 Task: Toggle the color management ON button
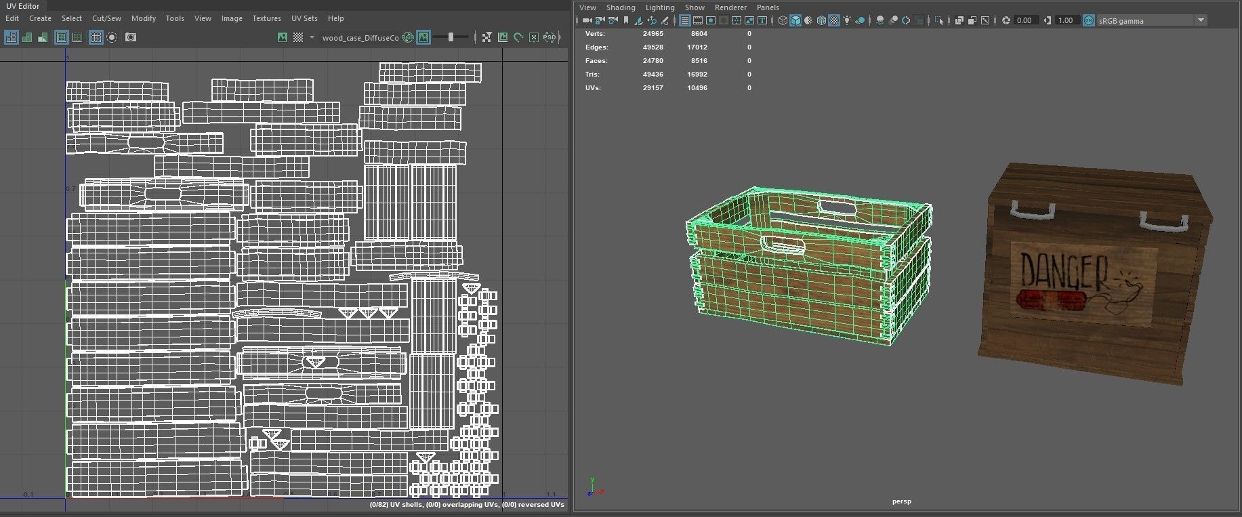[1088, 20]
